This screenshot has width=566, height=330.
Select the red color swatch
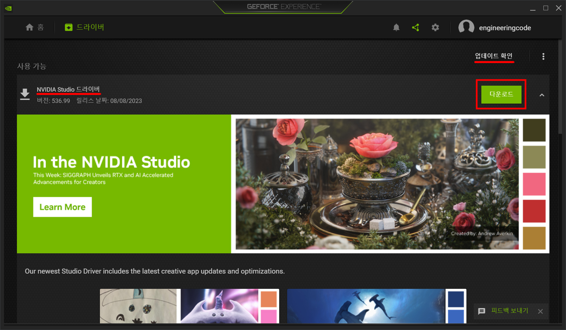click(534, 211)
